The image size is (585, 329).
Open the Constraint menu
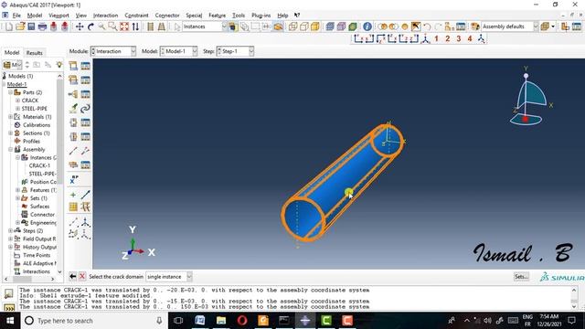[x=136, y=16]
